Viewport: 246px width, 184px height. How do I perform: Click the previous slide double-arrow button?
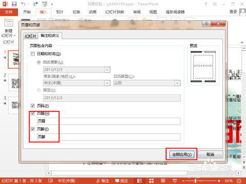(244, 162)
